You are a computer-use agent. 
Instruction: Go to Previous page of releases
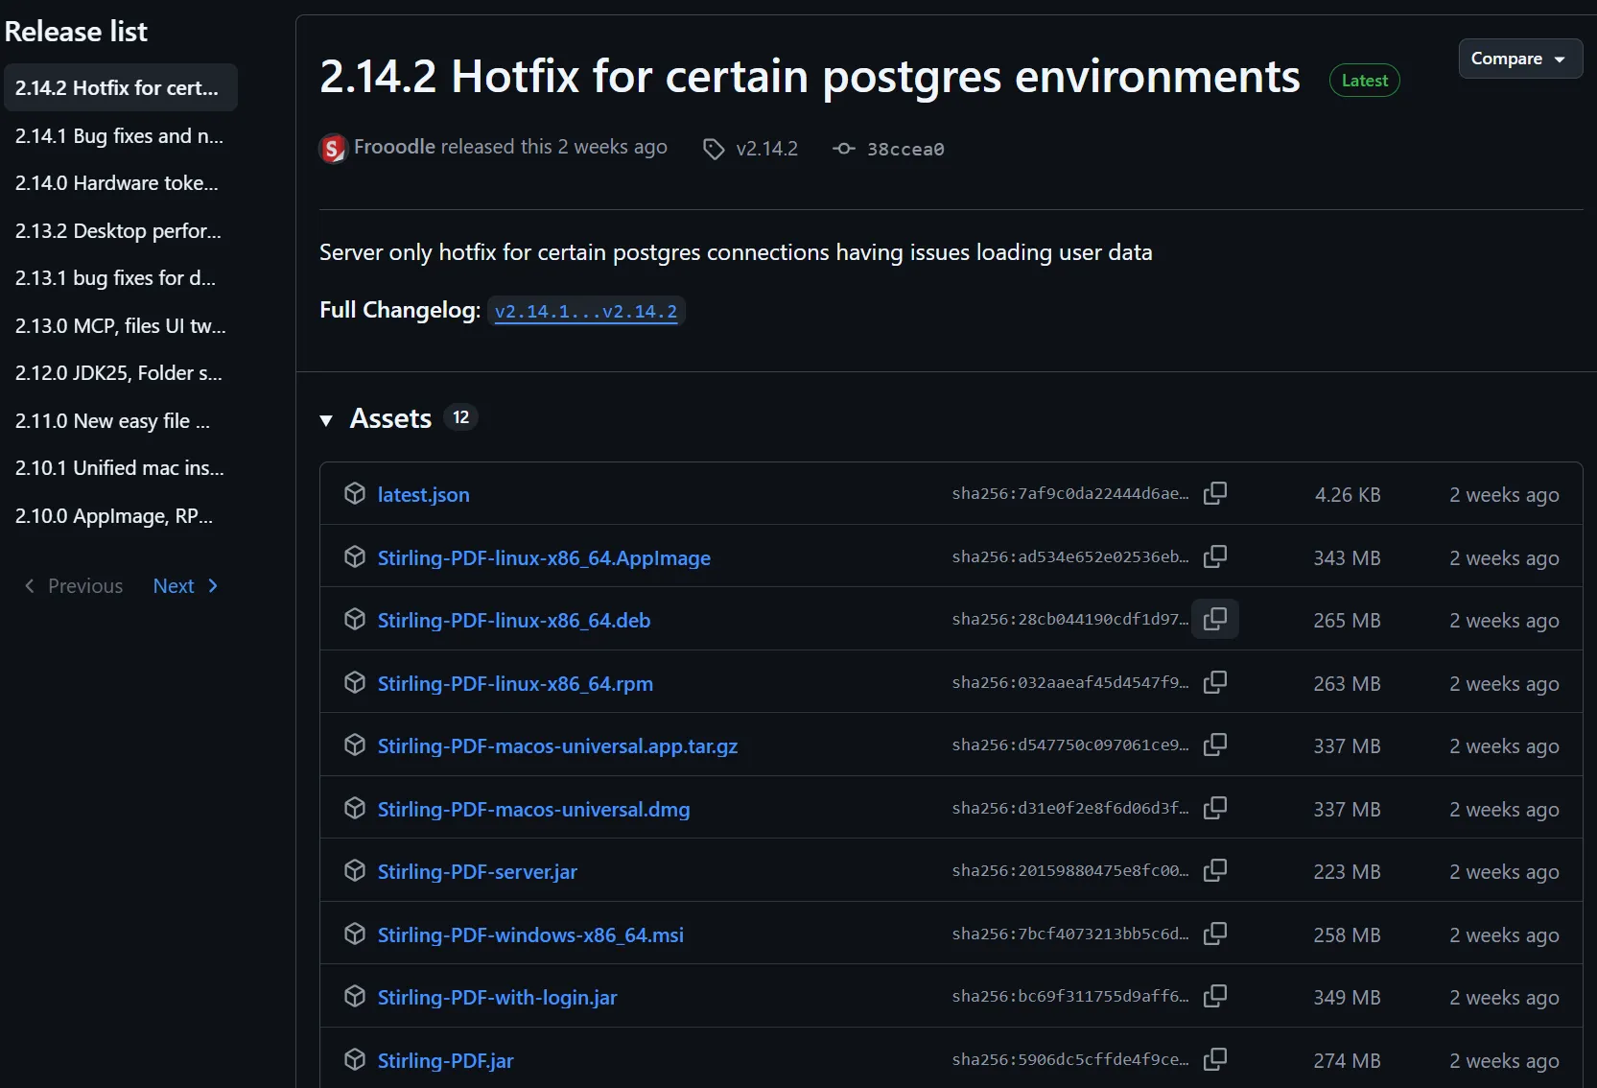click(73, 585)
